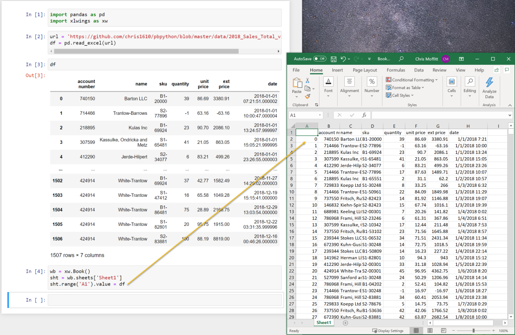Click the zoom slider handle

(474, 330)
